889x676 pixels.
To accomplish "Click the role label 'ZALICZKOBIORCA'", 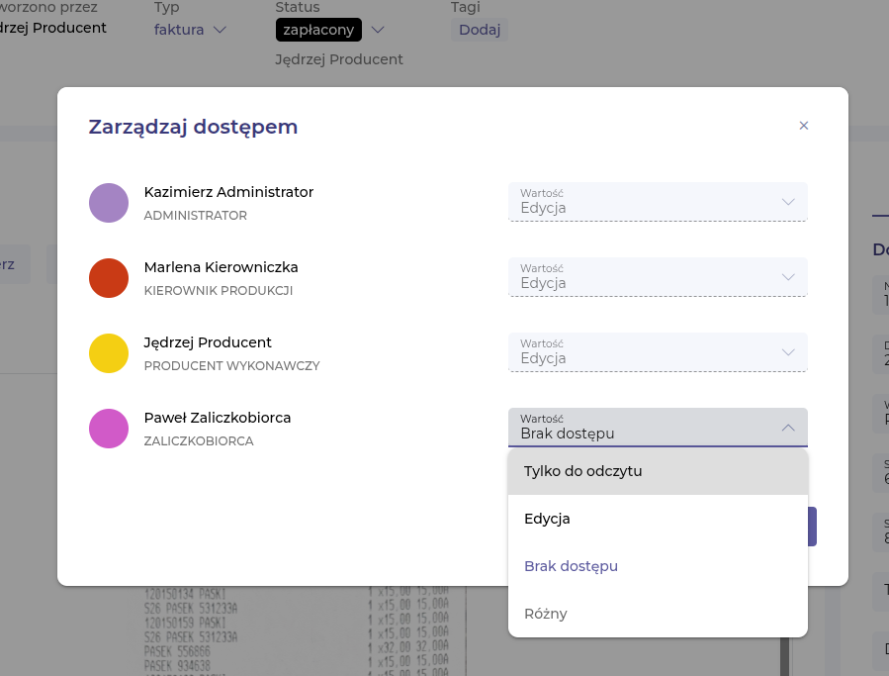I will (x=199, y=441).
